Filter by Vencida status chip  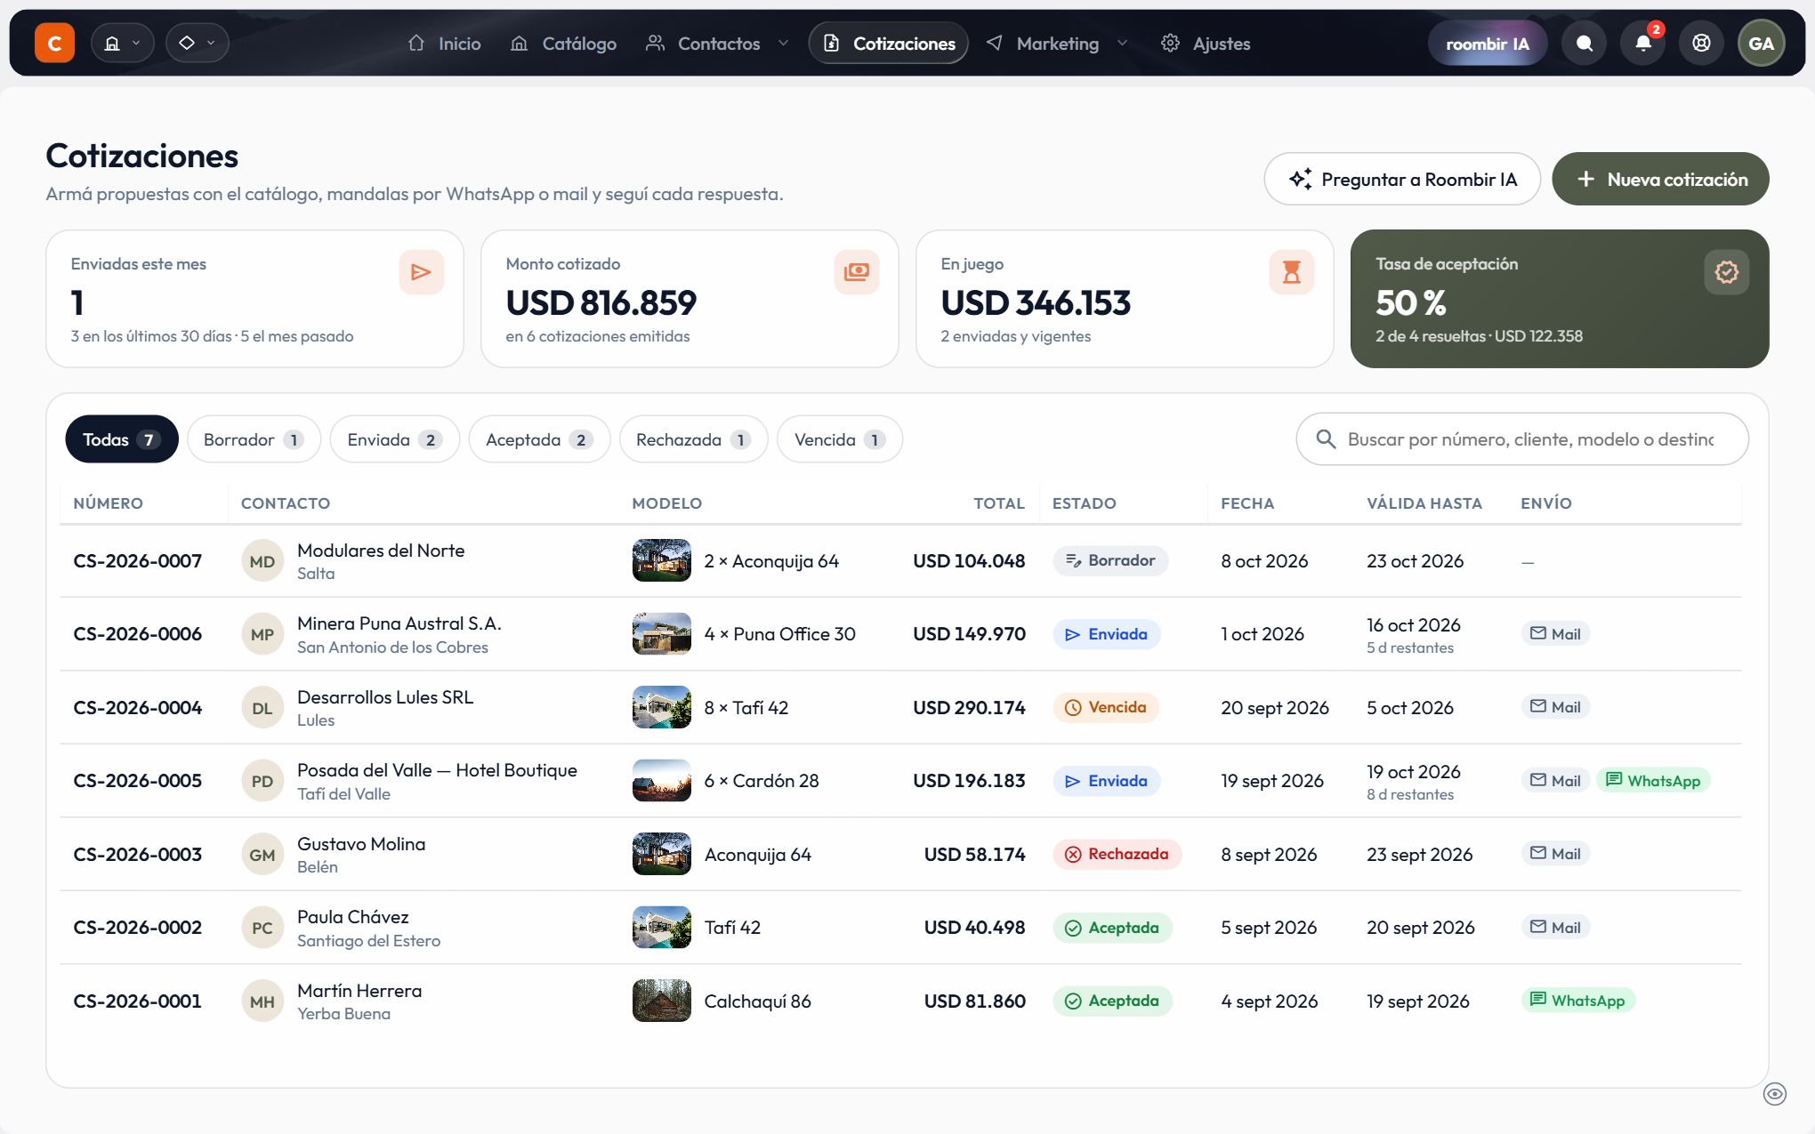tap(839, 439)
